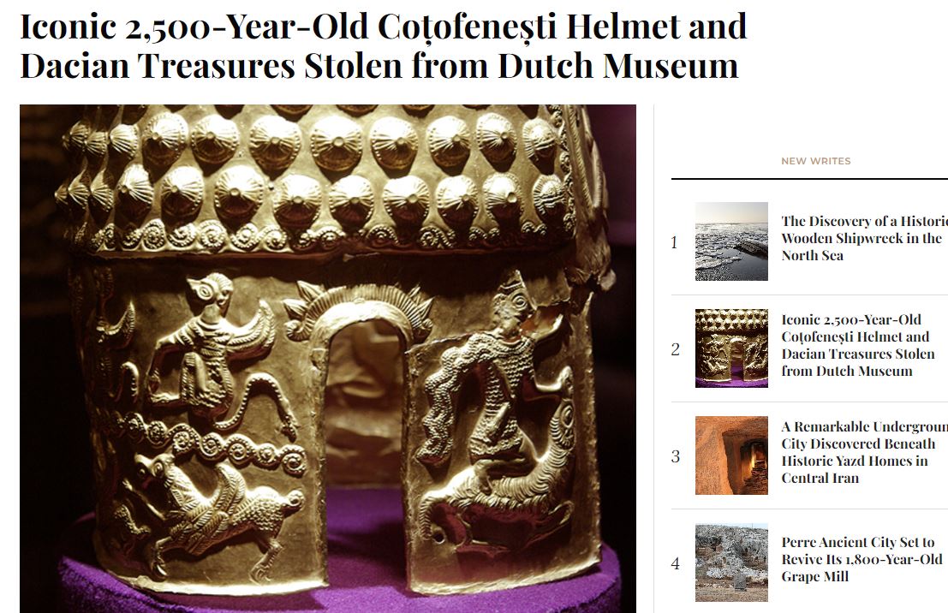Open 'Iconic 2,500-Year-Old Coțofenești Helmet' sidebar link
This screenshot has height=613, width=948.
[x=857, y=345]
